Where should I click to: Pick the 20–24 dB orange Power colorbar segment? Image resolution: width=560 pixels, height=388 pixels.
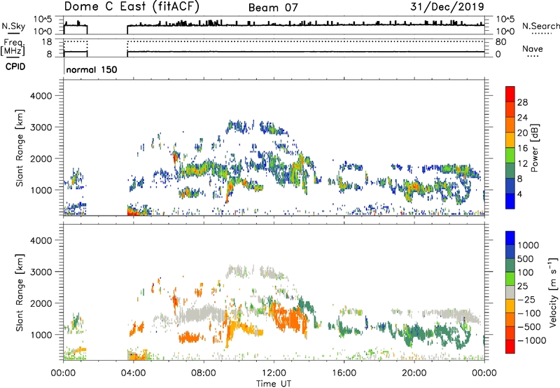point(510,125)
